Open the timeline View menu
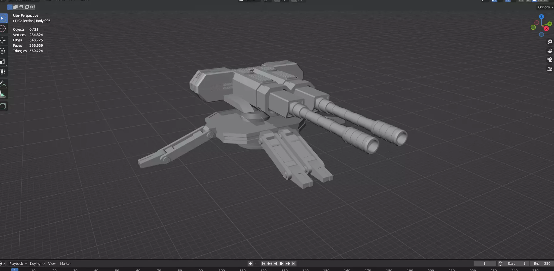 52,264
